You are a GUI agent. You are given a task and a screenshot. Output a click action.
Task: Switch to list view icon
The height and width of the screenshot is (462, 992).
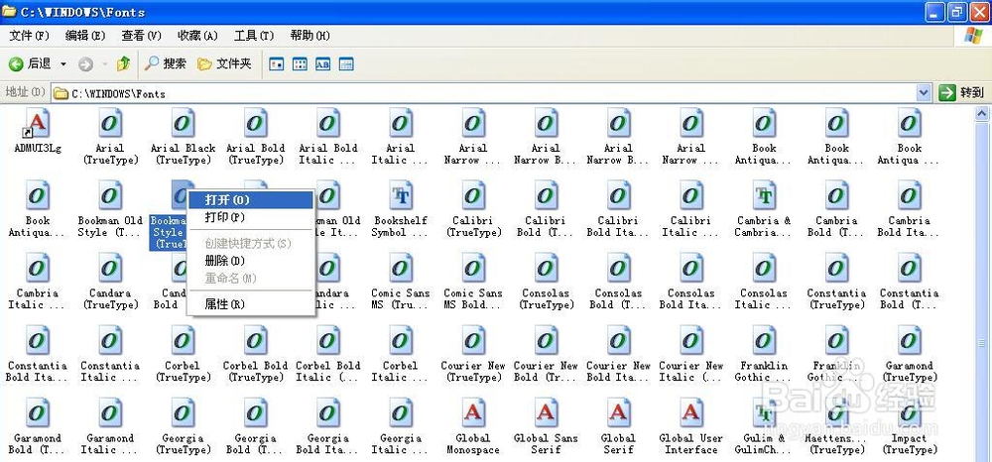300,63
